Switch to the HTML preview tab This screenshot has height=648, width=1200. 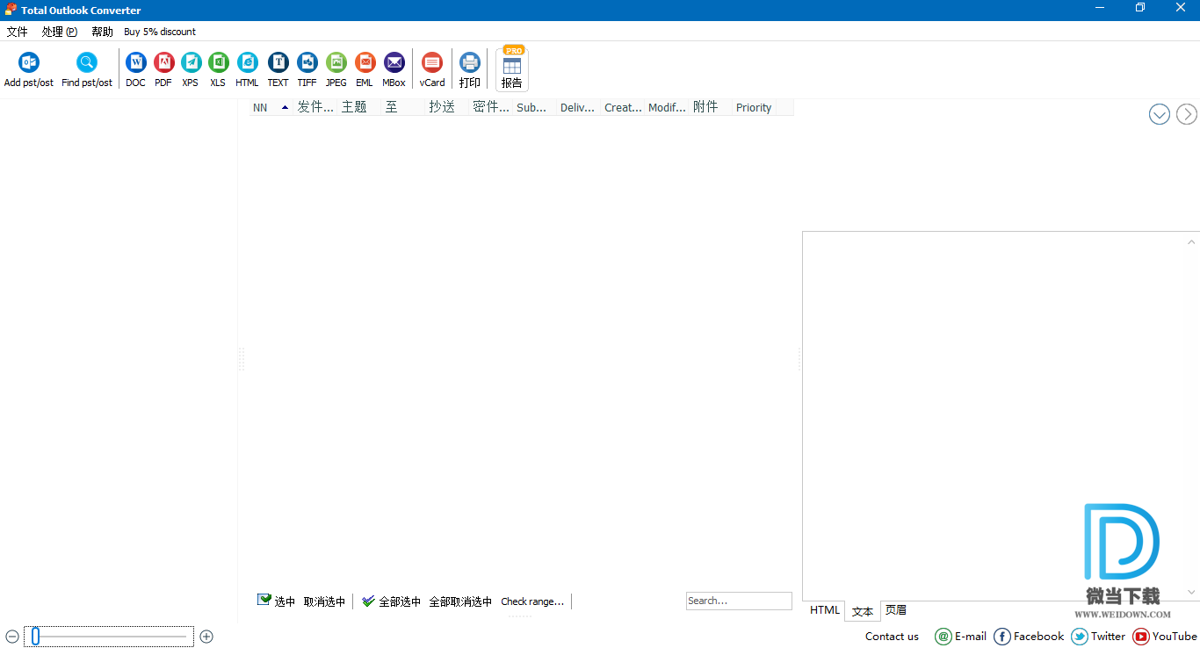(x=825, y=610)
